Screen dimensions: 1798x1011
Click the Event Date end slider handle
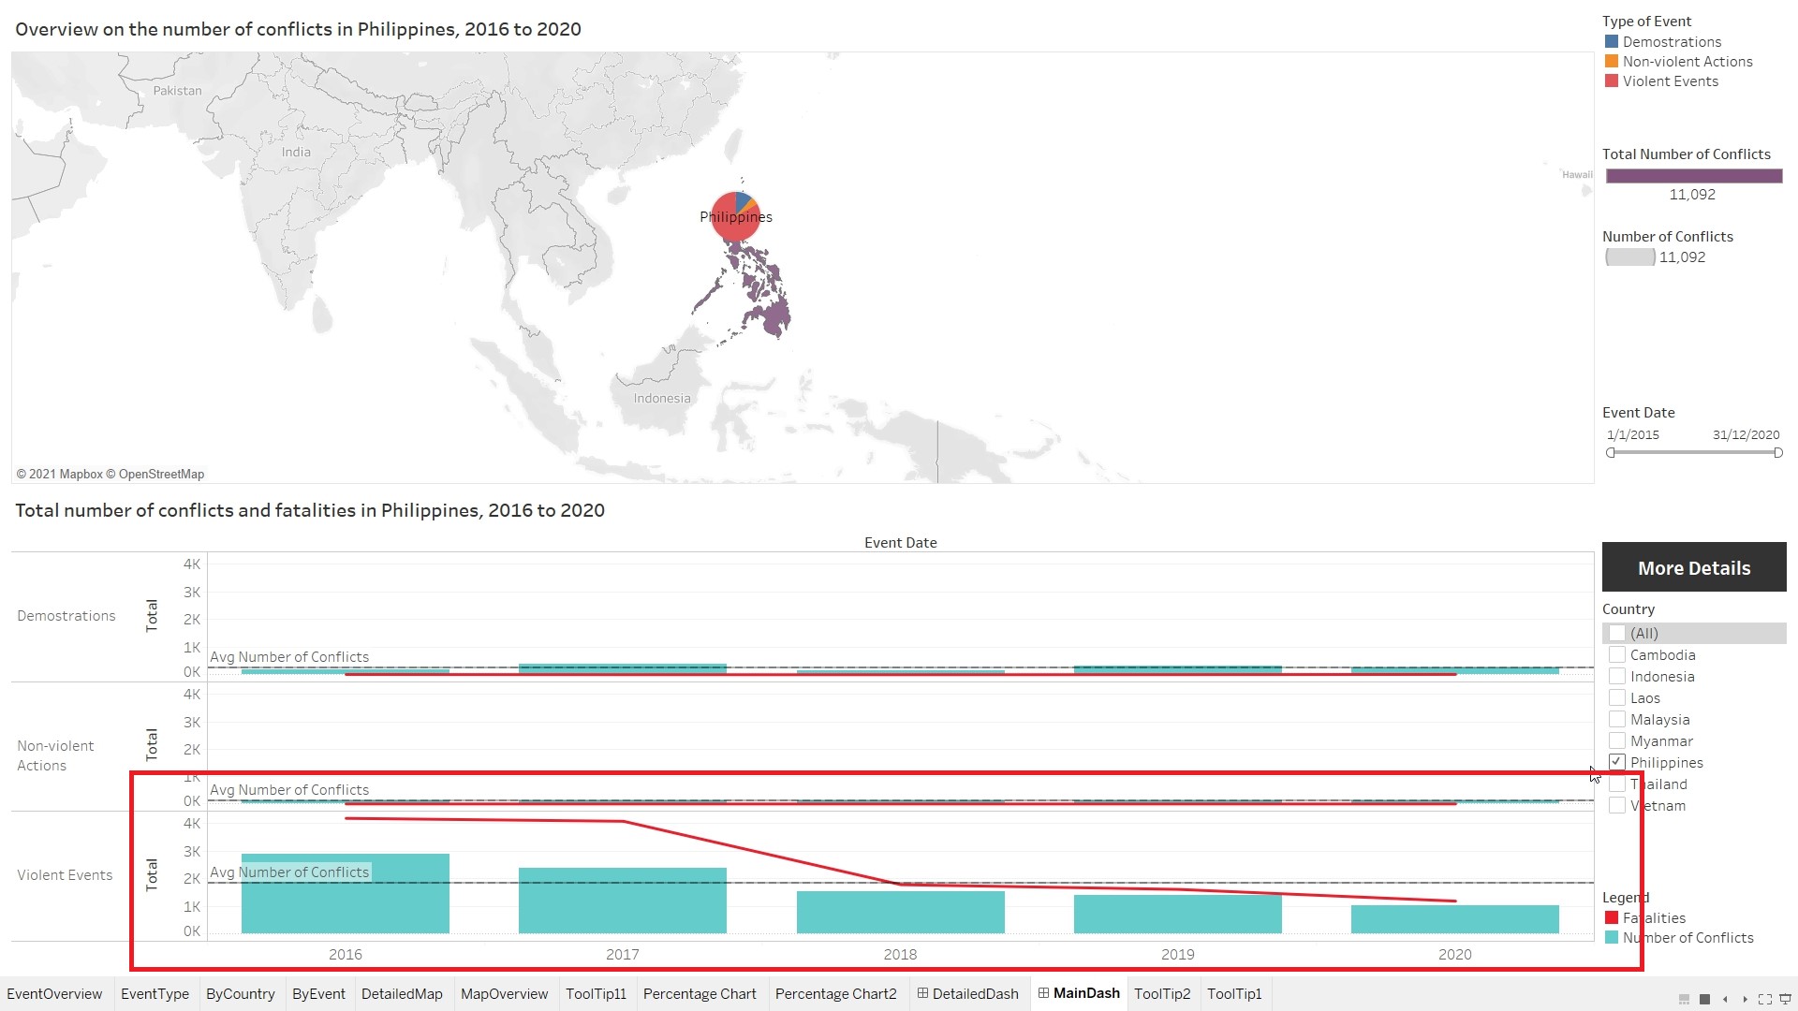pos(1777,452)
